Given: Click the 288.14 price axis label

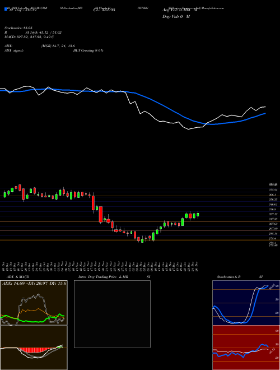Looking at the screenshot, I should pos(273,233).
